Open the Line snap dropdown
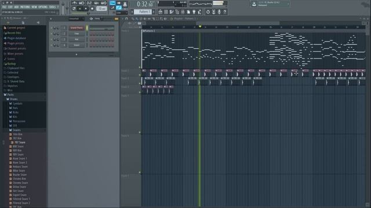The height and width of the screenshot is (208, 371). tap(122, 13)
